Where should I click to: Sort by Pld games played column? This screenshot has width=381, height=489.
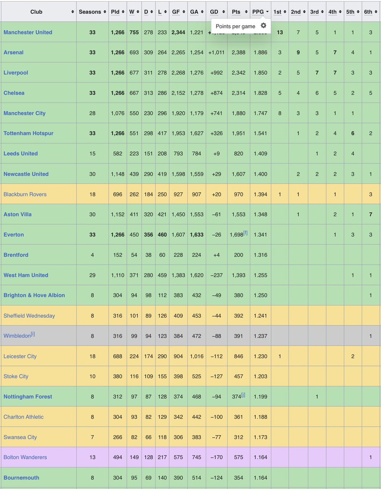(118, 12)
